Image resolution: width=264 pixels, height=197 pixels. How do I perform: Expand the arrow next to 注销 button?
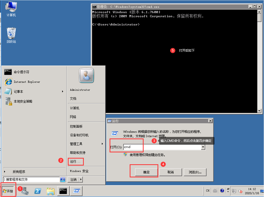[x=81, y=179]
